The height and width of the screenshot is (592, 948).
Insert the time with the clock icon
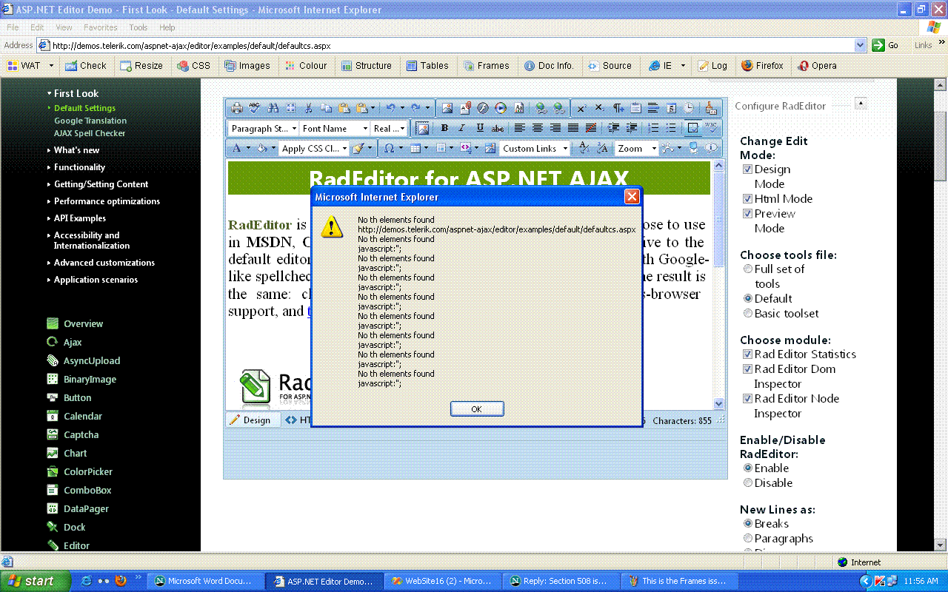pos(689,108)
